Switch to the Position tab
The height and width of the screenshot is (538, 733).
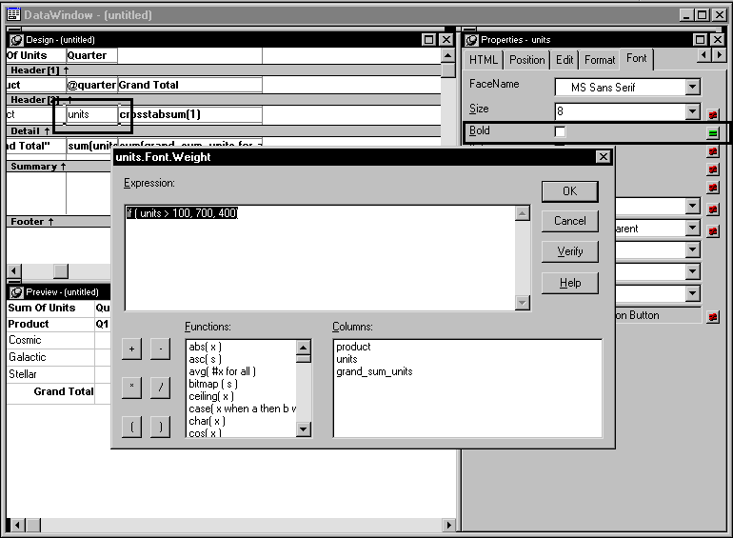[x=526, y=60]
